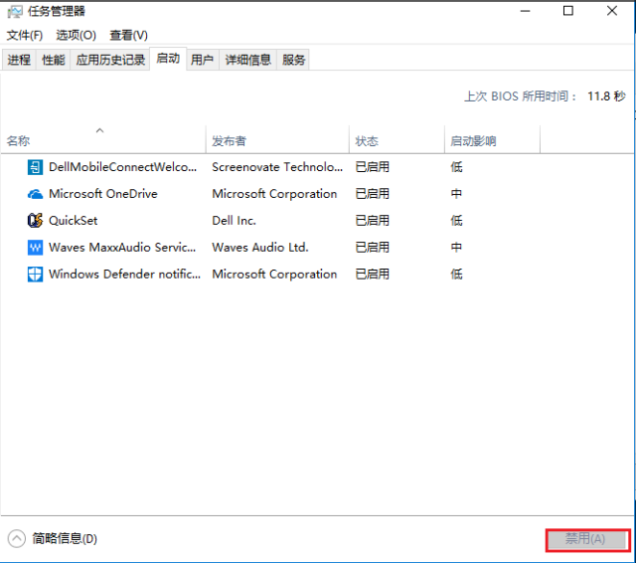This screenshot has width=636, height=563.
Task: Minimize the Task Manager window
Action: click(x=526, y=11)
